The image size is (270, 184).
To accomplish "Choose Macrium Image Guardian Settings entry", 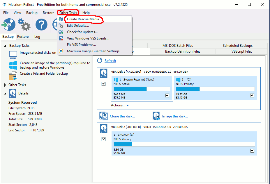I will [x=95, y=51].
